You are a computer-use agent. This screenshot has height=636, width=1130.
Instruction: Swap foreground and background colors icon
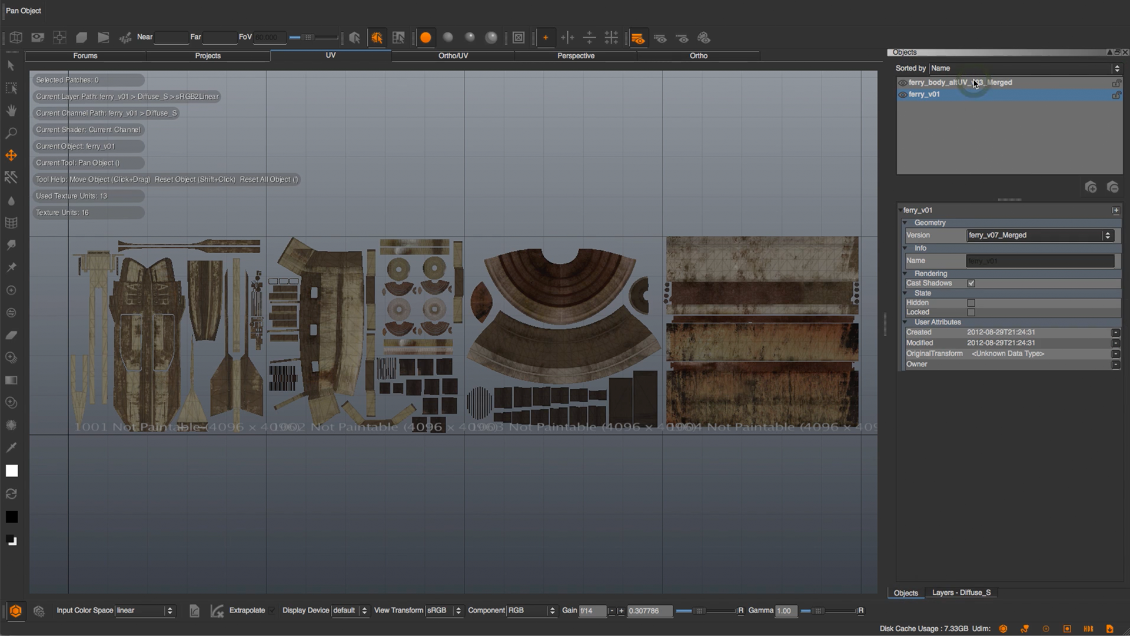click(11, 493)
